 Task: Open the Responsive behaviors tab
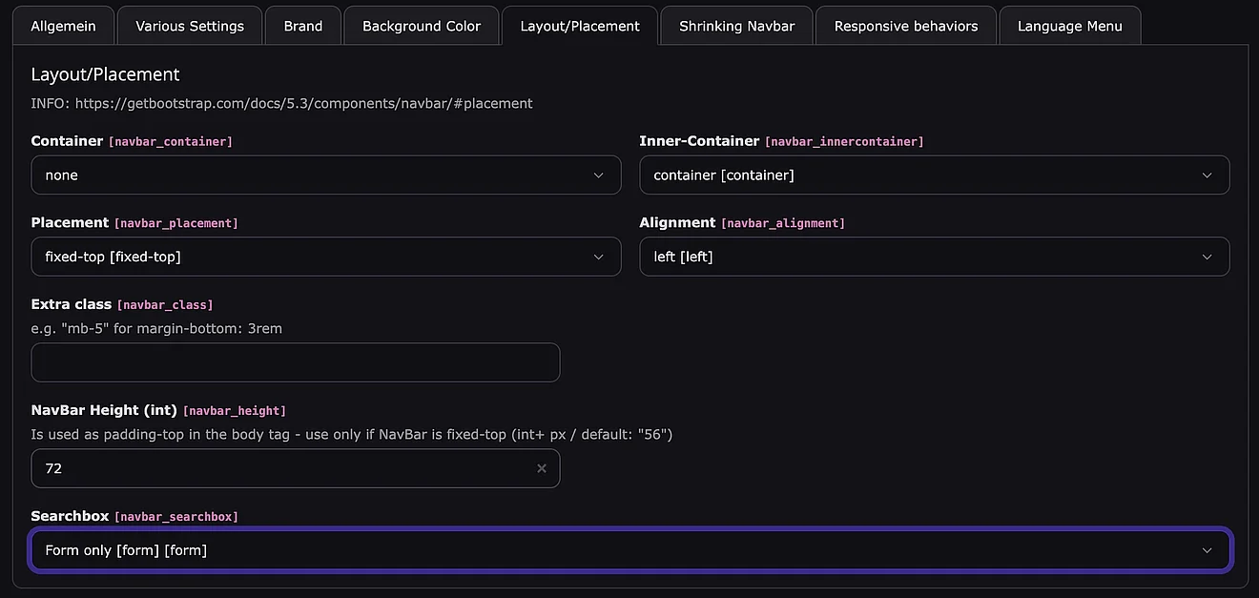[x=905, y=26]
